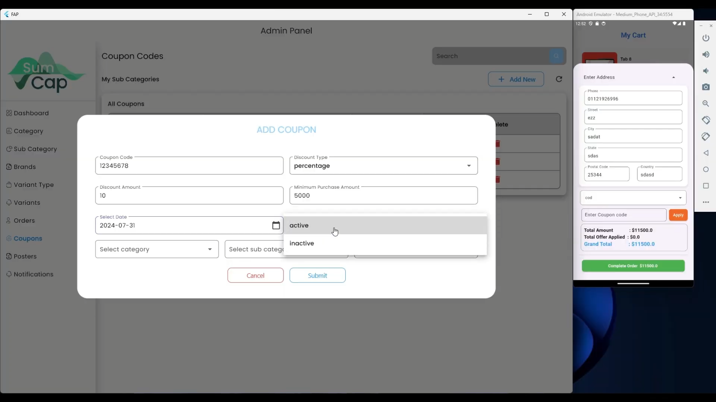The height and width of the screenshot is (402, 716).
Task: Open the calendar picker for Select Date
Action: pyautogui.click(x=276, y=225)
